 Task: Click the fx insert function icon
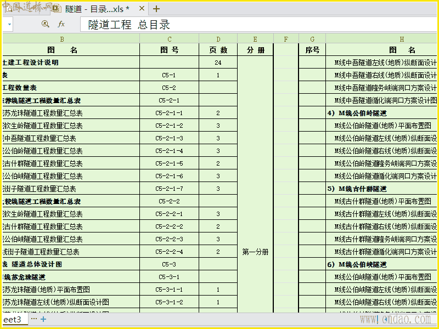pos(61,24)
